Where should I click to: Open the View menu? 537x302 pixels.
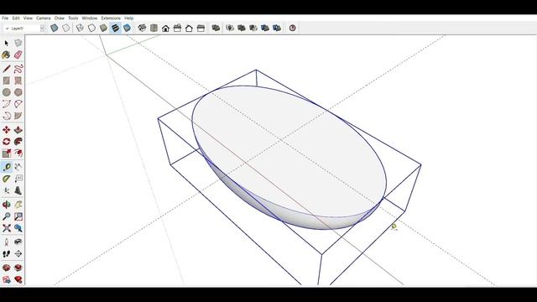[28, 18]
